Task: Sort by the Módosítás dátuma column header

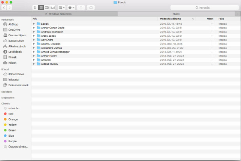Action: 177,19
